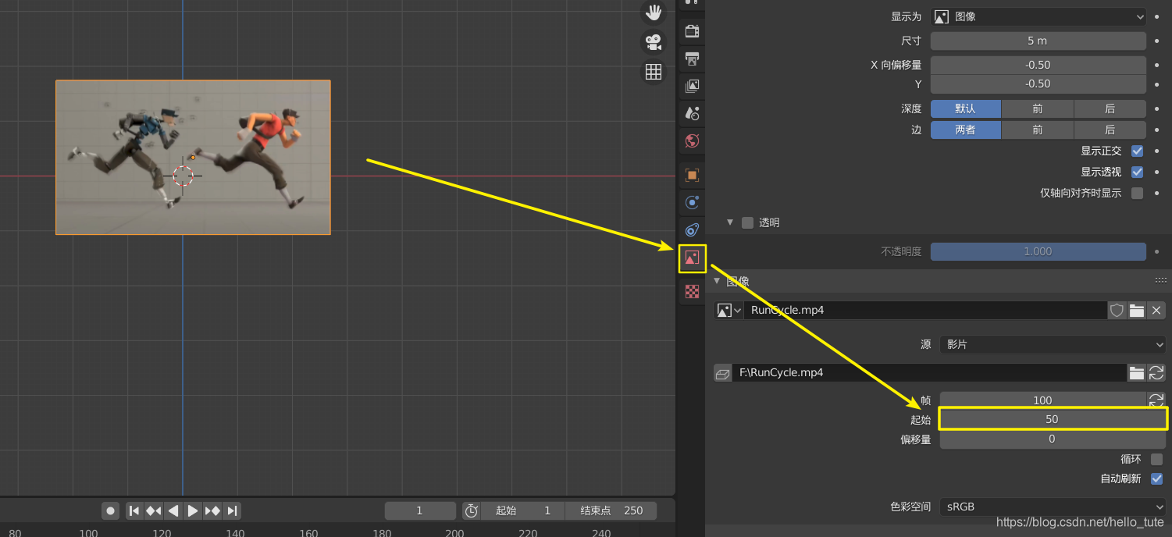Open the World properties tab
1172x537 pixels.
tap(692, 141)
